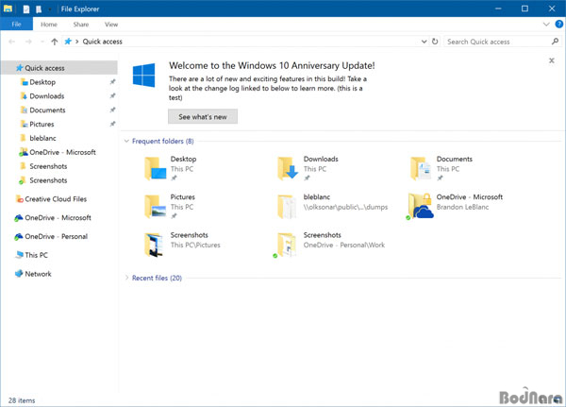Click the New folder quick access toolbar icon

39,9
